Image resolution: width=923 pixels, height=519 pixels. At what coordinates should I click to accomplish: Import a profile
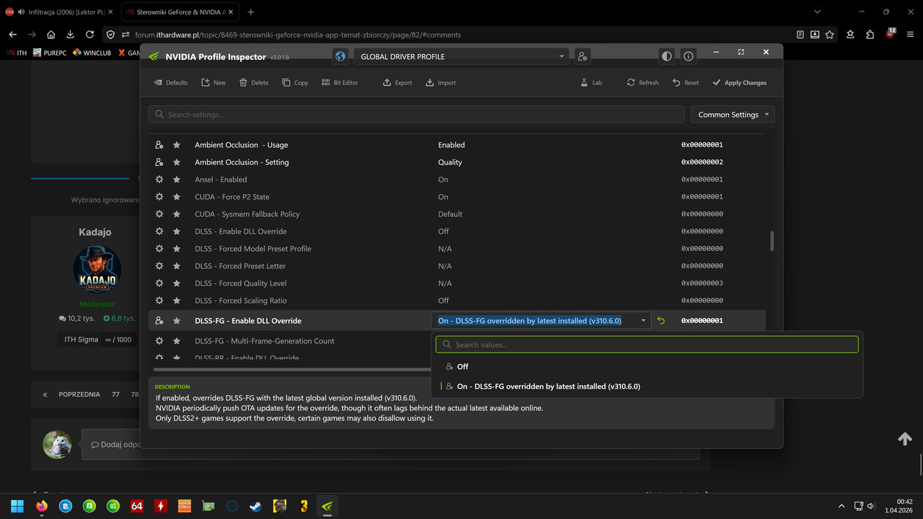441,83
